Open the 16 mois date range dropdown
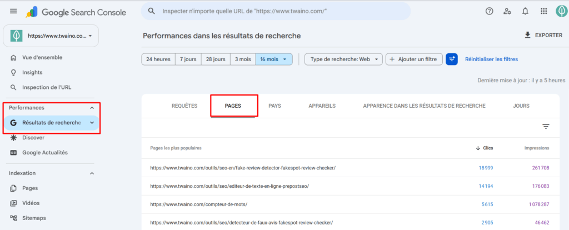The height and width of the screenshot is (230, 569). click(274, 59)
